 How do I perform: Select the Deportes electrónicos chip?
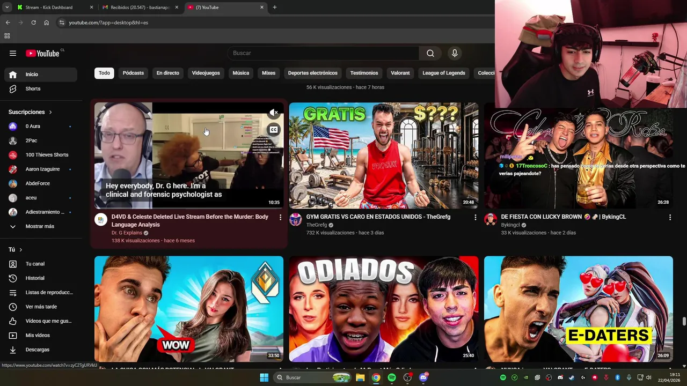pos(313,73)
